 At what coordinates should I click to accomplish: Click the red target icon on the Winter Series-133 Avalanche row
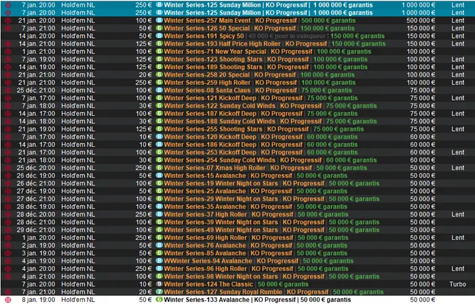click(x=7, y=299)
